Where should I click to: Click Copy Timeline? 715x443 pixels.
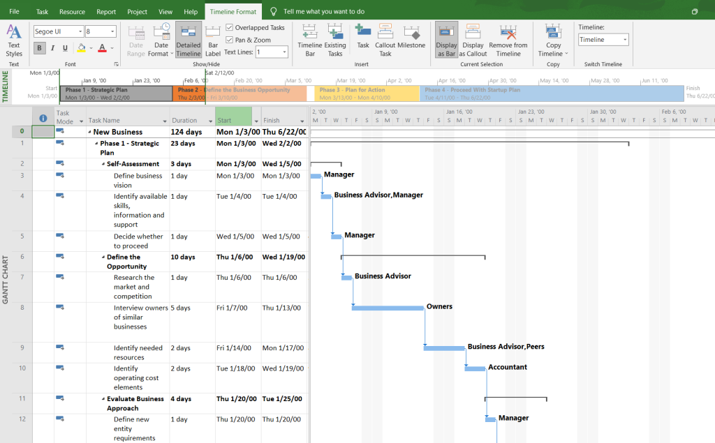[x=552, y=39]
